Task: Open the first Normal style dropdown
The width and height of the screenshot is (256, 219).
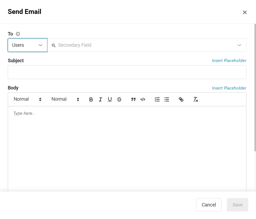Action: point(28,99)
